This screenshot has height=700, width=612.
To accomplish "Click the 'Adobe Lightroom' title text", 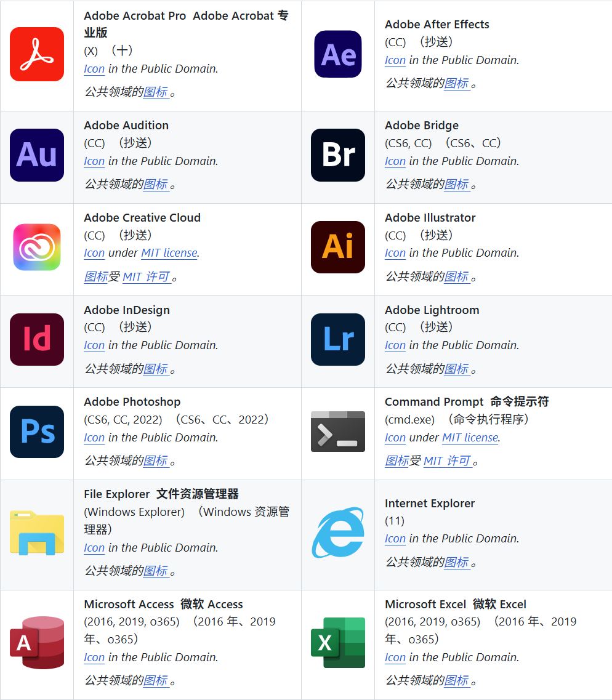I will pyautogui.click(x=432, y=310).
